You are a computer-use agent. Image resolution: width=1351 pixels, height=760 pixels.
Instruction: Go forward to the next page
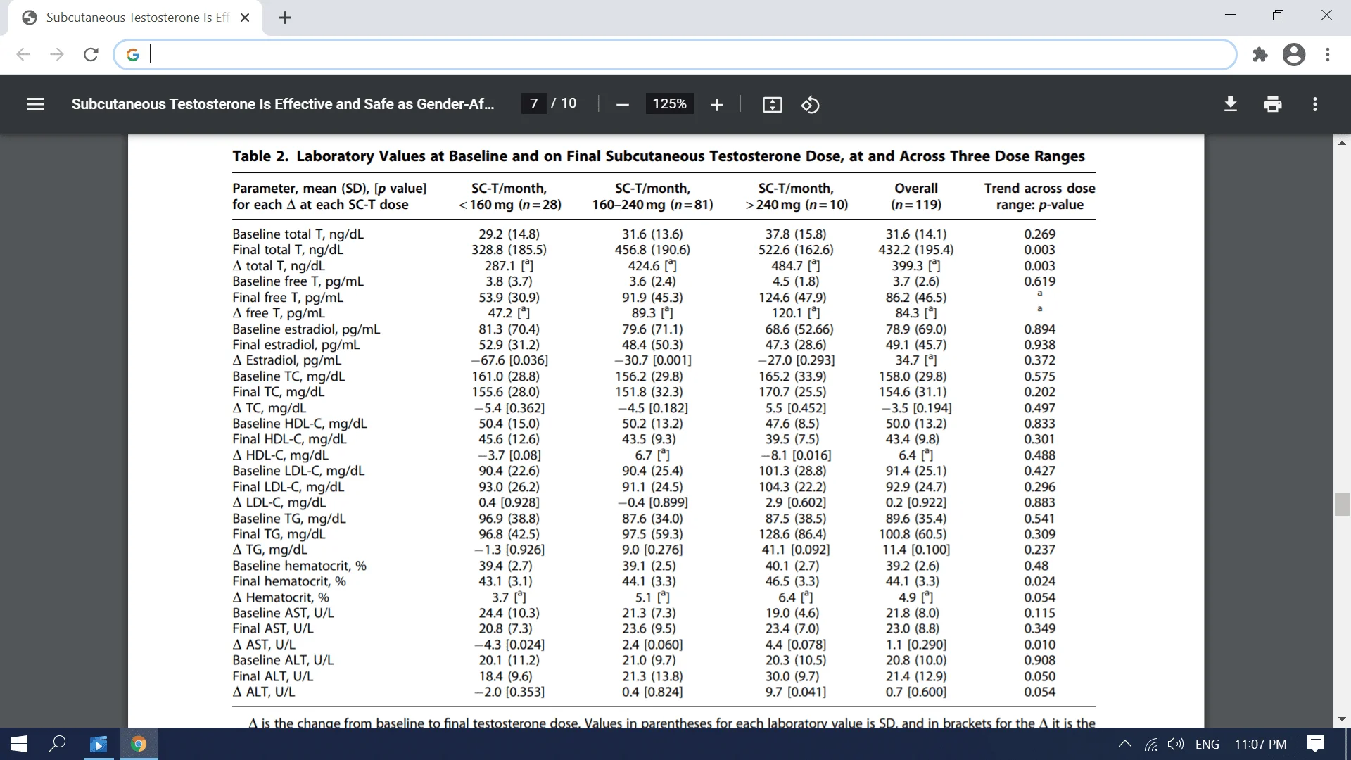[57, 55]
